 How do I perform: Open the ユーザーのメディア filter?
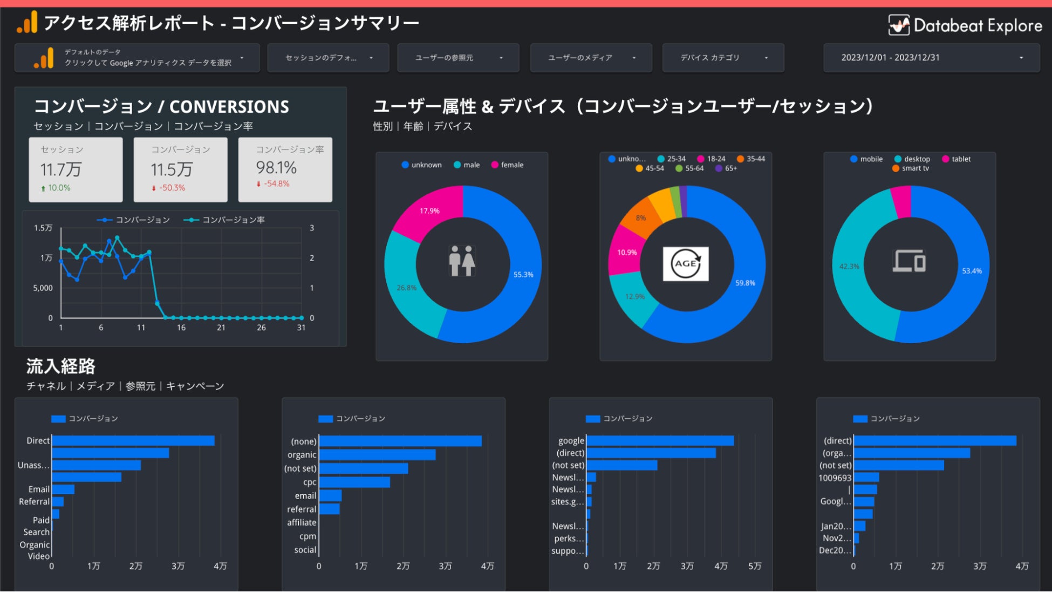(591, 58)
